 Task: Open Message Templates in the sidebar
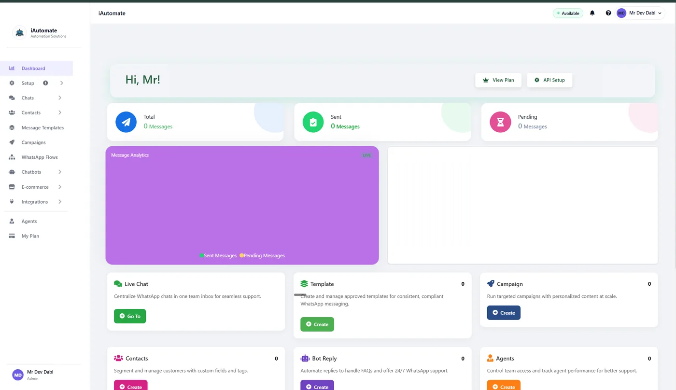(x=36, y=128)
